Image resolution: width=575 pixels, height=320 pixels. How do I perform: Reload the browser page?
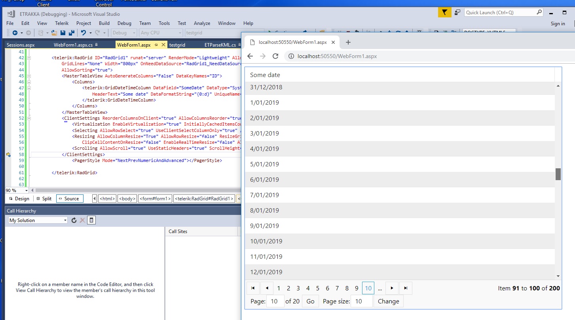pos(276,56)
